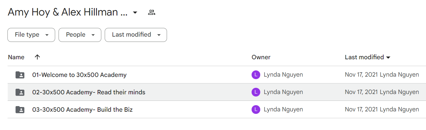Click folder icon of 03-30x500 Academy- Build the Biz

20,110
